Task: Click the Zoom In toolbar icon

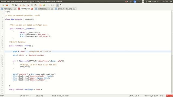Action: pos(49,5)
